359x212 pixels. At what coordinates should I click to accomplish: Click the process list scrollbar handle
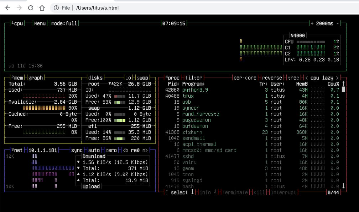pyautogui.click(x=343, y=90)
